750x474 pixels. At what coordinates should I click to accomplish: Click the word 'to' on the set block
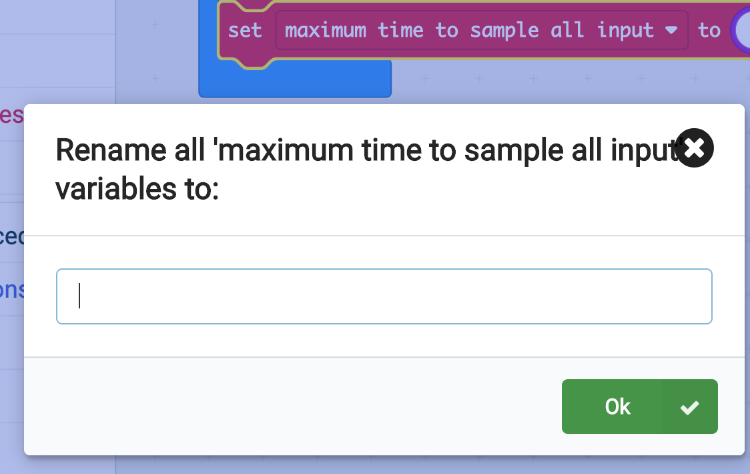coord(709,30)
